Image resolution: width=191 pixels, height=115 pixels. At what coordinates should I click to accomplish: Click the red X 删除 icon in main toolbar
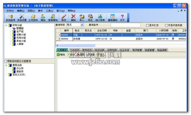pos(73,18)
